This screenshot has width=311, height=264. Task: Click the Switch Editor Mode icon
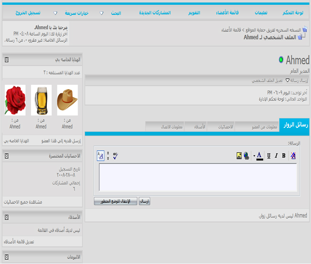100,155
